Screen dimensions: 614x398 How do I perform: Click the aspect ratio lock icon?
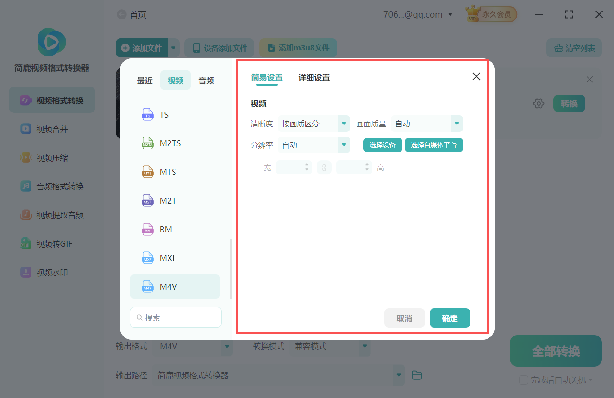(324, 168)
